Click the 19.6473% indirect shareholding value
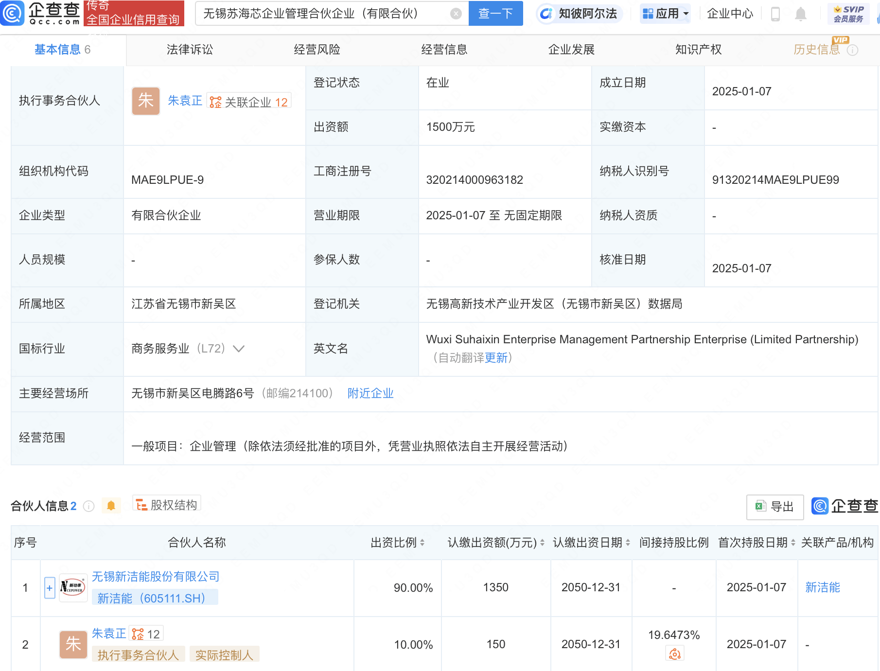Image resolution: width=880 pixels, height=671 pixels. [x=674, y=635]
